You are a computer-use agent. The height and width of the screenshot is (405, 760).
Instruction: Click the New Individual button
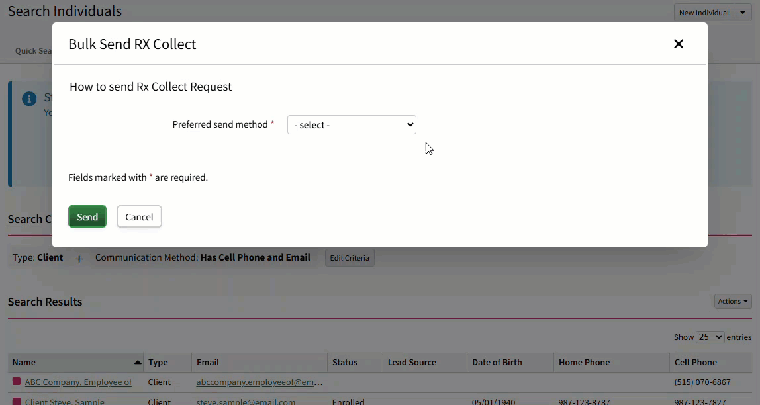[x=703, y=12]
